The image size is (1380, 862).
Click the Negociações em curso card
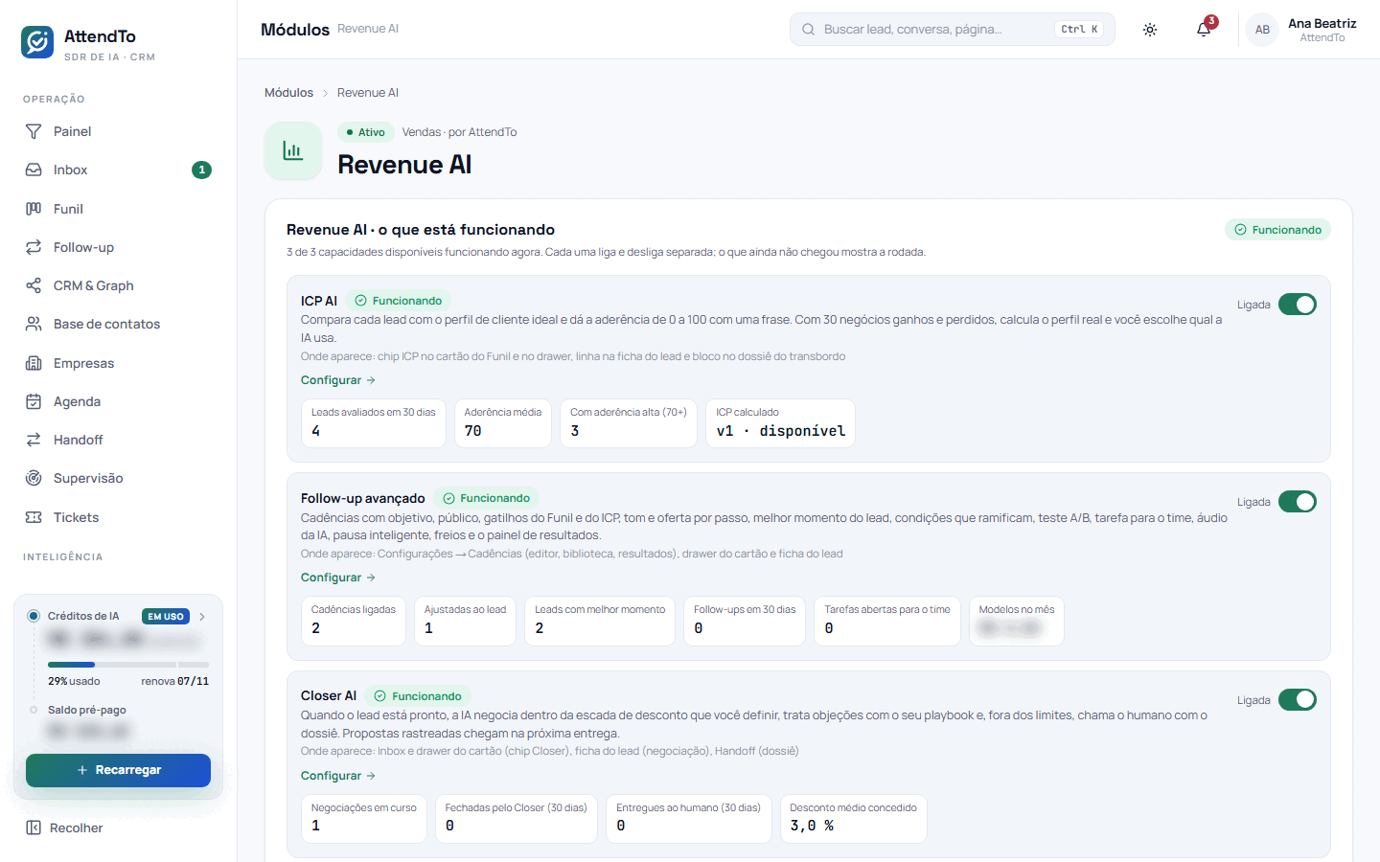[x=364, y=819]
